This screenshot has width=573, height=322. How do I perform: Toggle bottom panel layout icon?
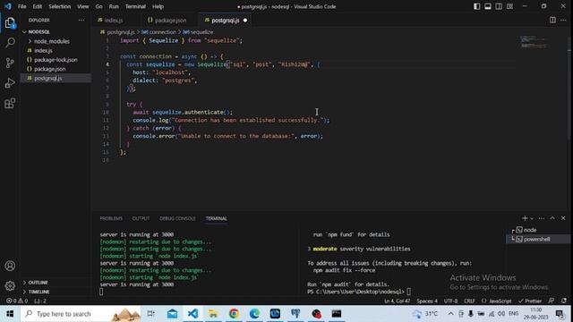click(488, 6)
